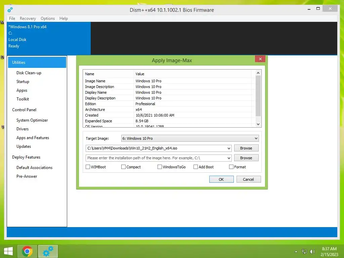
Task: Open the Drivers sidebar item
Action: coord(23,129)
